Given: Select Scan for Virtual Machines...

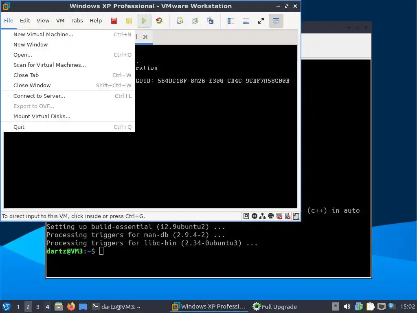Looking at the screenshot, I should (68, 65).
